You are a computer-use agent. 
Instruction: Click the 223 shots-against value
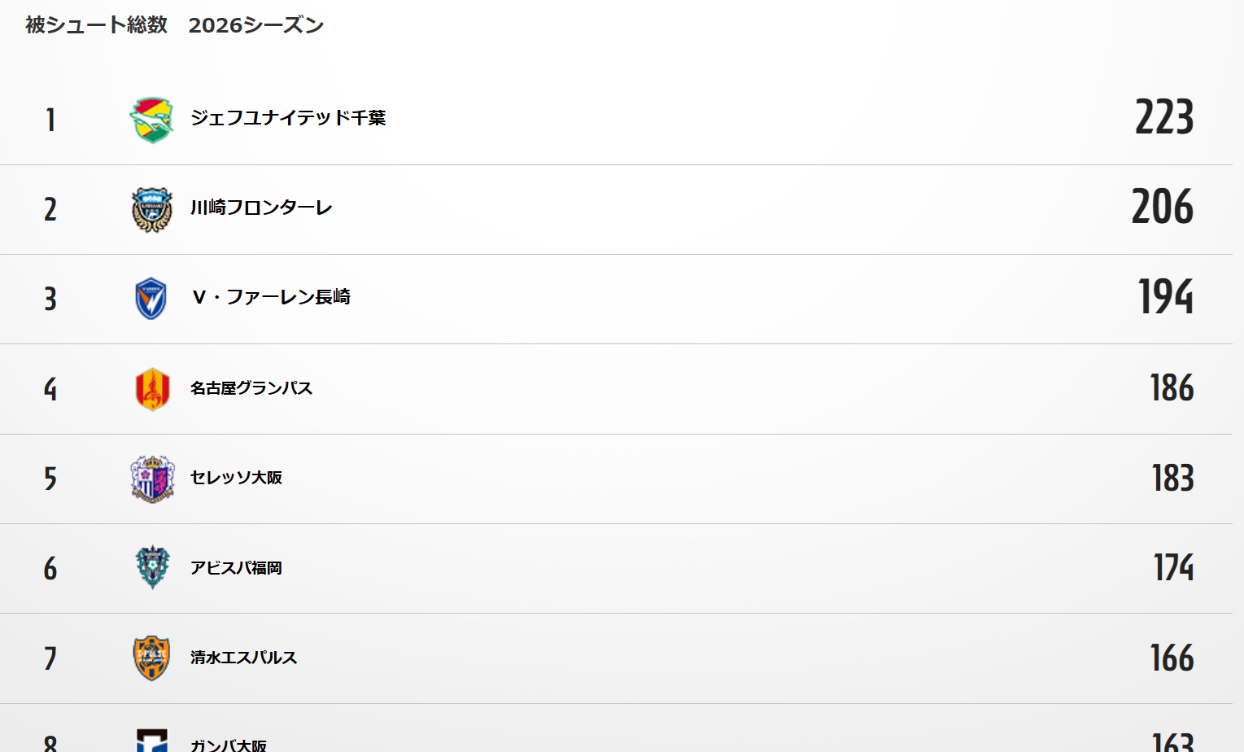tap(1164, 117)
